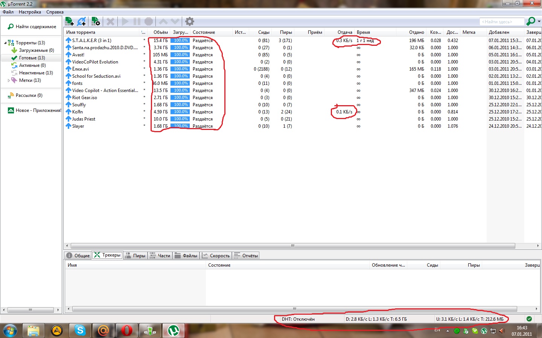Select Готовые (13) category
Screen dimensions: 542x338
coord(32,58)
